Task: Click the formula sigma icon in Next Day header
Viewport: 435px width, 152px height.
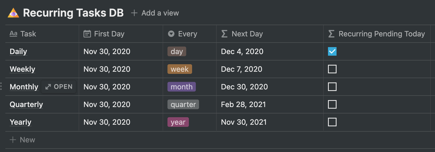Action: pos(224,34)
